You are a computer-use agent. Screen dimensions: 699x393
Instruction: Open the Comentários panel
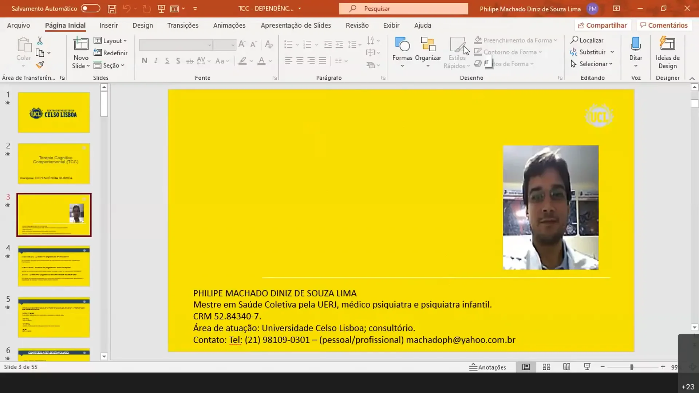pos(663,25)
